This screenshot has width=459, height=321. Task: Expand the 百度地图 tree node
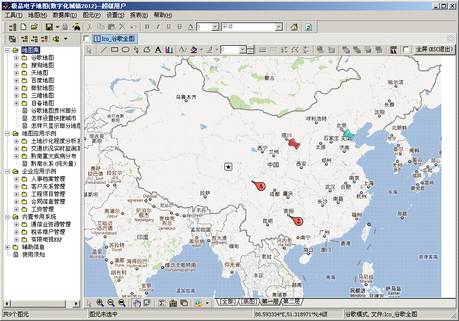(17, 80)
